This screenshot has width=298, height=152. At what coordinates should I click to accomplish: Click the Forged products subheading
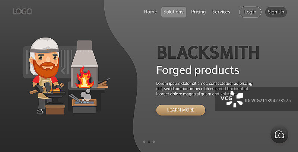coord(198,70)
